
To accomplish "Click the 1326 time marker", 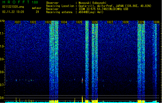I will click(95, 22).
